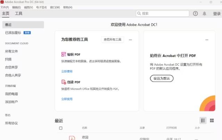The image size is (222, 140).
Task: Click the PDF file icon for 欢迎
Action: coord(72,138)
